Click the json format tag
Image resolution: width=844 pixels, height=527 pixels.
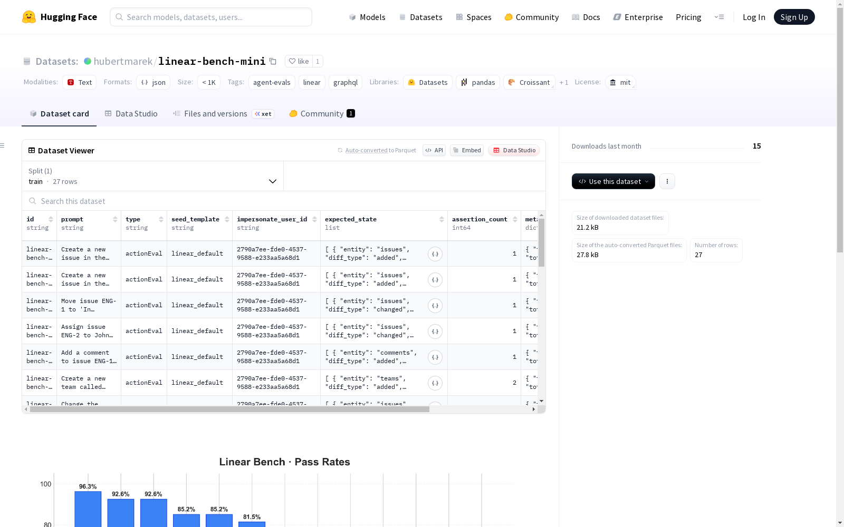coord(154,82)
